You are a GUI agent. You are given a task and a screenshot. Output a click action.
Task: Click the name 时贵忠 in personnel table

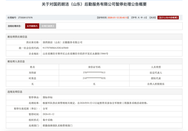coord(32,78)
